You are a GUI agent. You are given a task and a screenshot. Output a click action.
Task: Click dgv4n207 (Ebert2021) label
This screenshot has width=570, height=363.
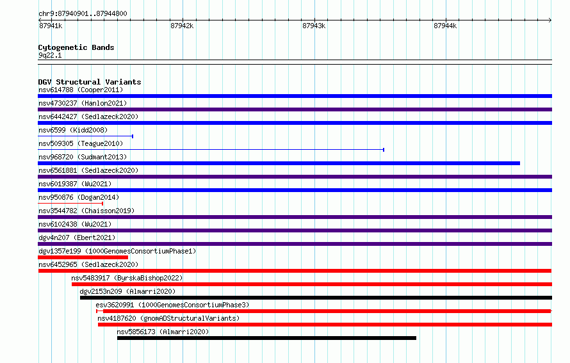pos(77,238)
